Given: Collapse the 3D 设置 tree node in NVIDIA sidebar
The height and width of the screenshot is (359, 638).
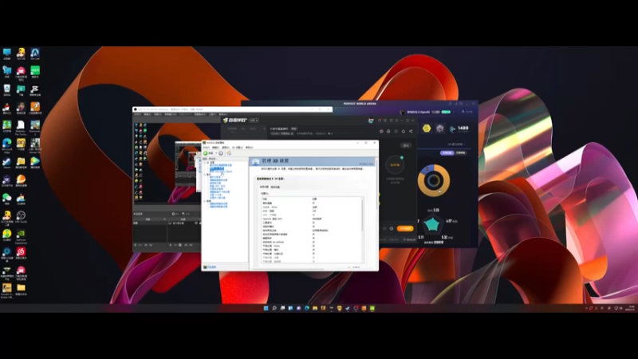Looking at the screenshot, I should (205, 163).
